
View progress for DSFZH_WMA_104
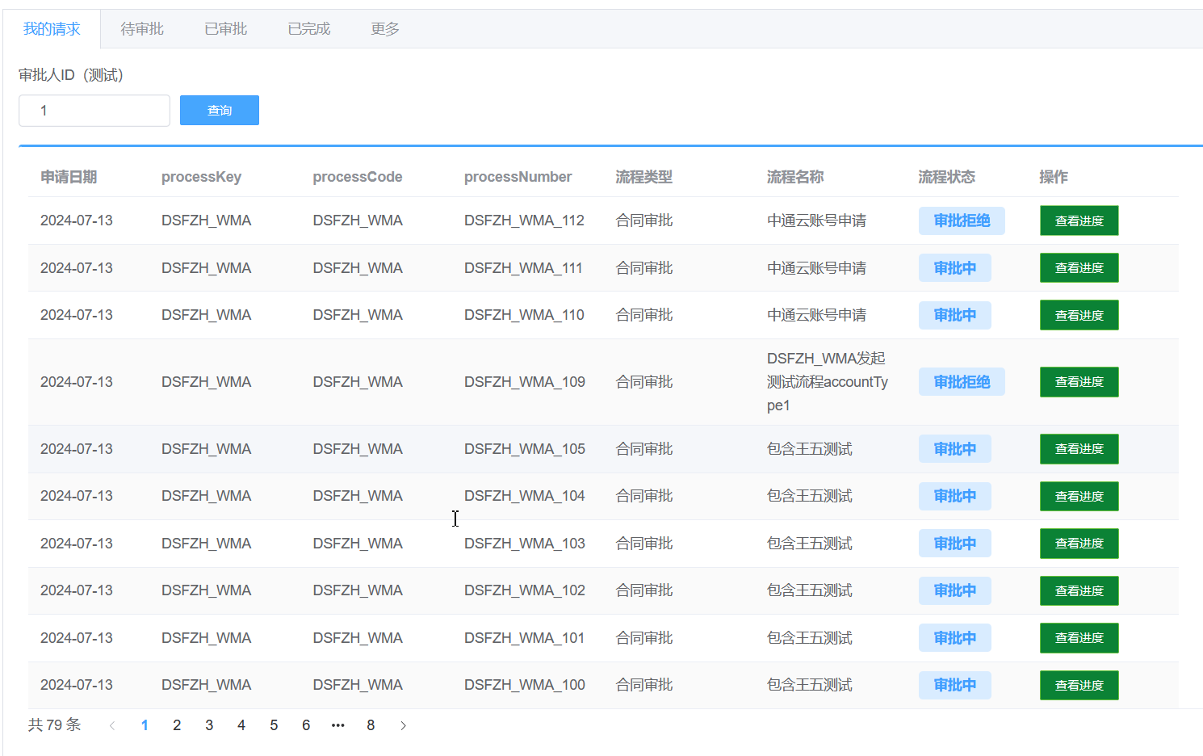point(1079,496)
